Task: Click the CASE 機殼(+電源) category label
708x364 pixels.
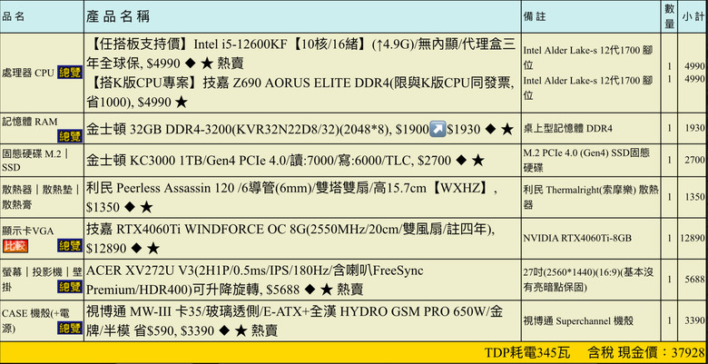Action: pyautogui.click(x=35, y=320)
